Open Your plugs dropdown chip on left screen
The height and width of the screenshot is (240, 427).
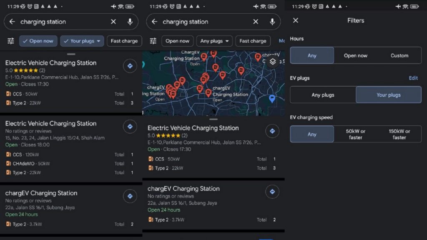[82, 41]
